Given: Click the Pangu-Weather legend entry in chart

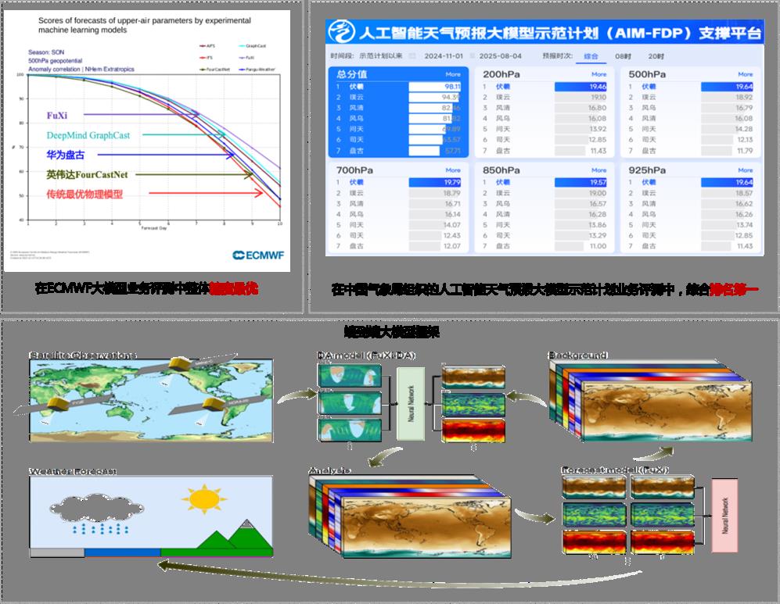Looking at the screenshot, I should pos(257,70).
